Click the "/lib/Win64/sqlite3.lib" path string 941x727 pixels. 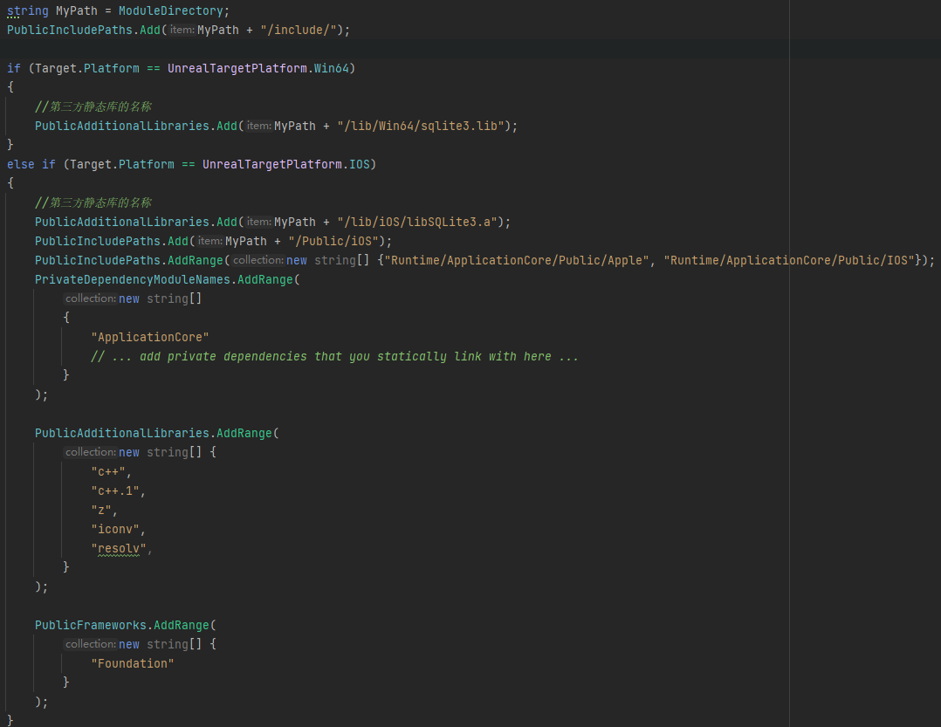[420, 126]
